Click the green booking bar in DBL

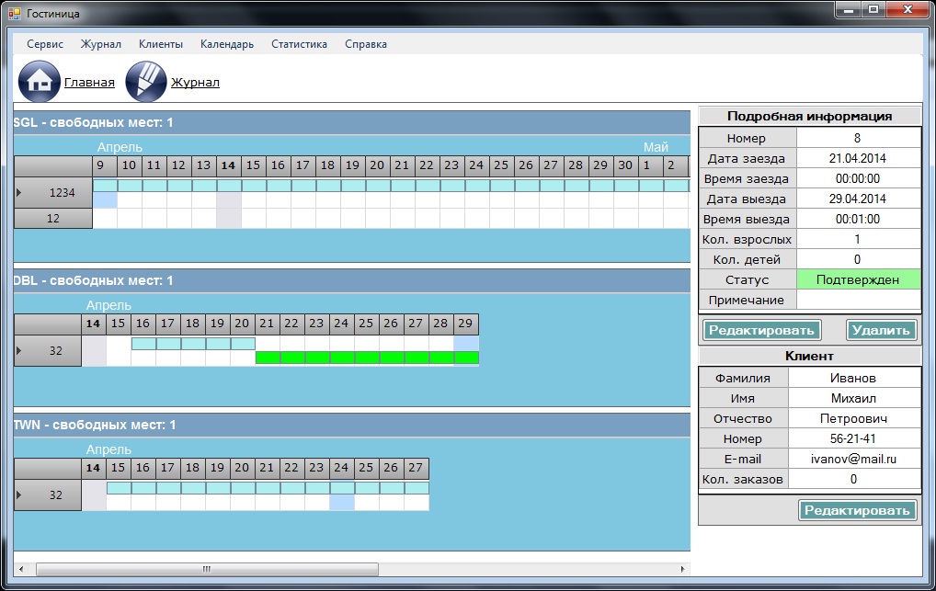tap(367, 358)
